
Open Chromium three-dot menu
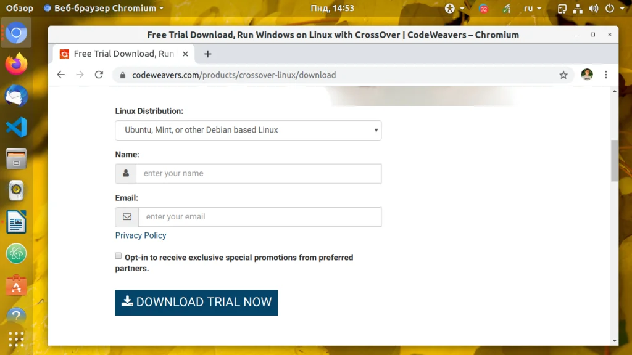coord(606,75)
